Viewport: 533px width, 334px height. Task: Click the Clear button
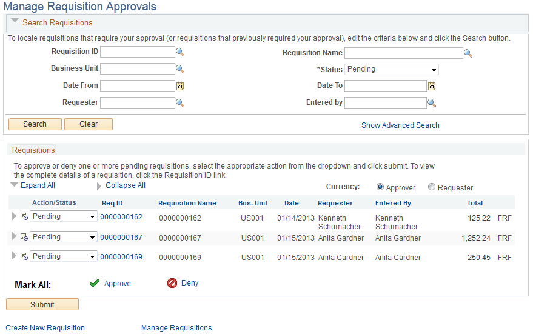(89, 124)
